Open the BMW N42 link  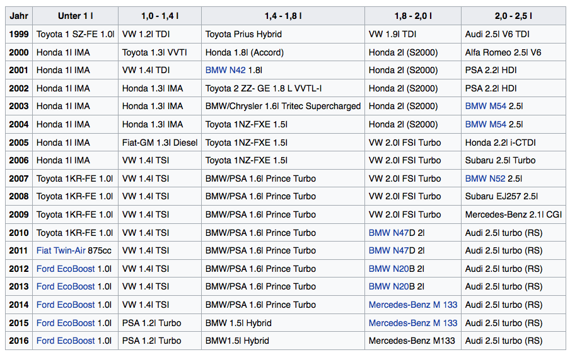225,70
